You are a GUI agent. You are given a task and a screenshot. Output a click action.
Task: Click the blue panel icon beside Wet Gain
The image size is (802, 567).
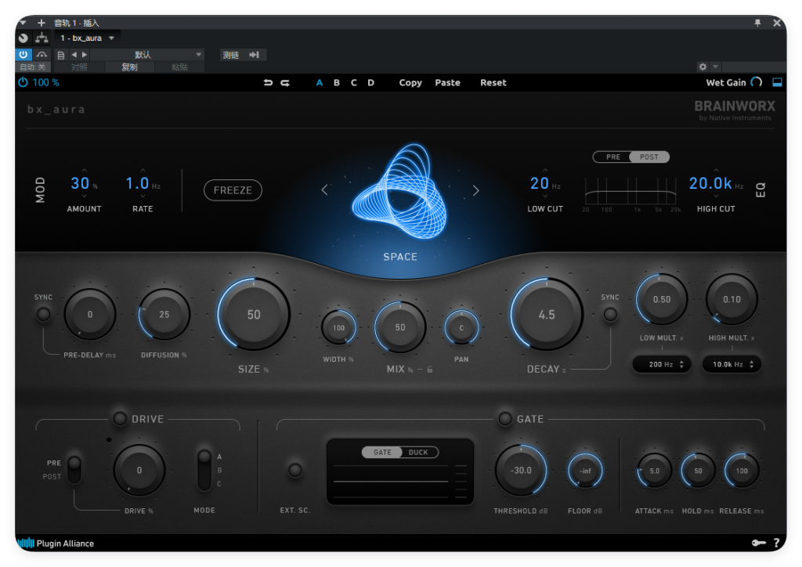(777, 82)
